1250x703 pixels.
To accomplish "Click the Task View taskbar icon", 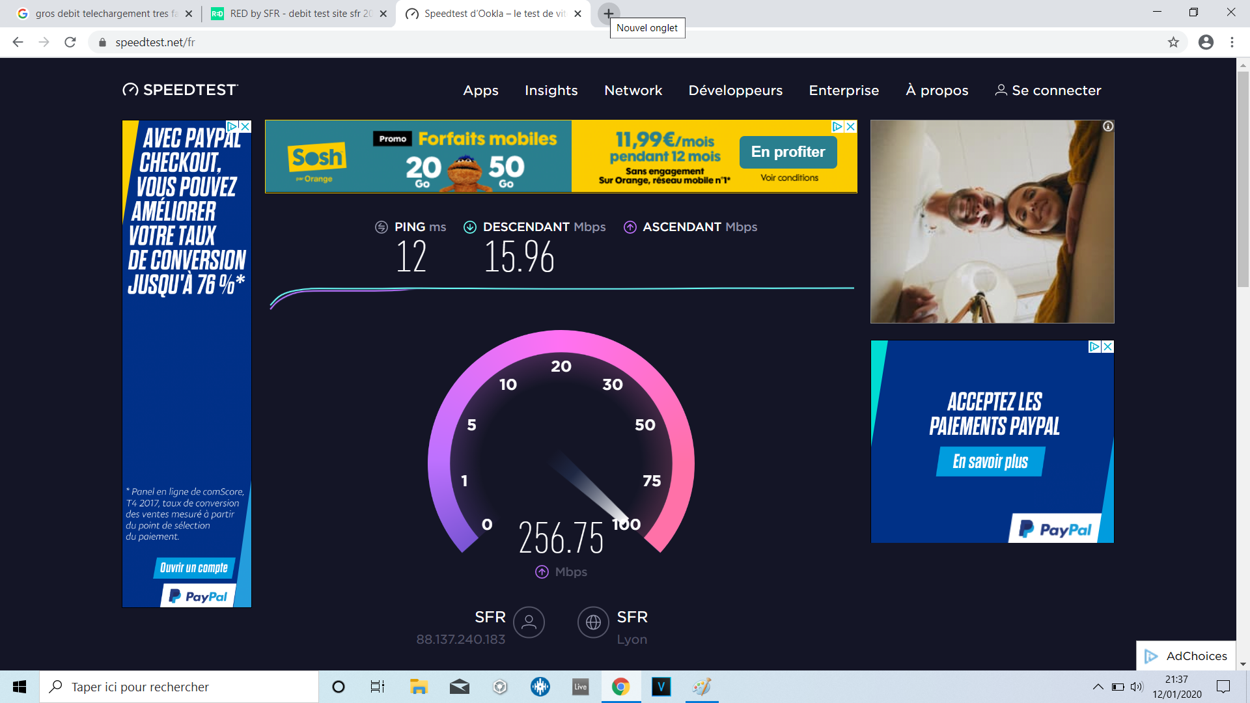I will 378,687.
